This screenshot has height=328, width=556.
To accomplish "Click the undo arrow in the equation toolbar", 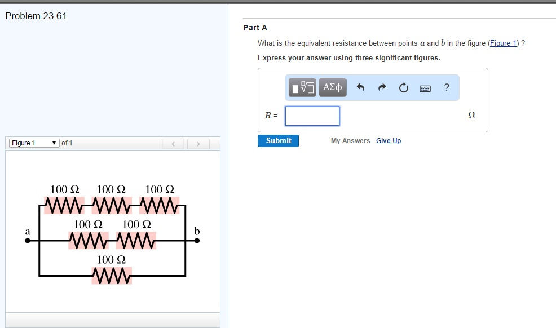I will pos(361,87).
